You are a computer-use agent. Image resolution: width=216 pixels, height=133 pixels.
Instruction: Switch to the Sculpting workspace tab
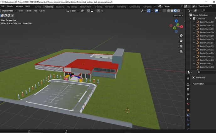click(60, 6)
